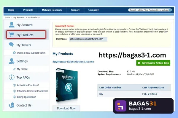Click the plus icon for new support ticket
The image size is (178, 118).
[x=14, y=53]
